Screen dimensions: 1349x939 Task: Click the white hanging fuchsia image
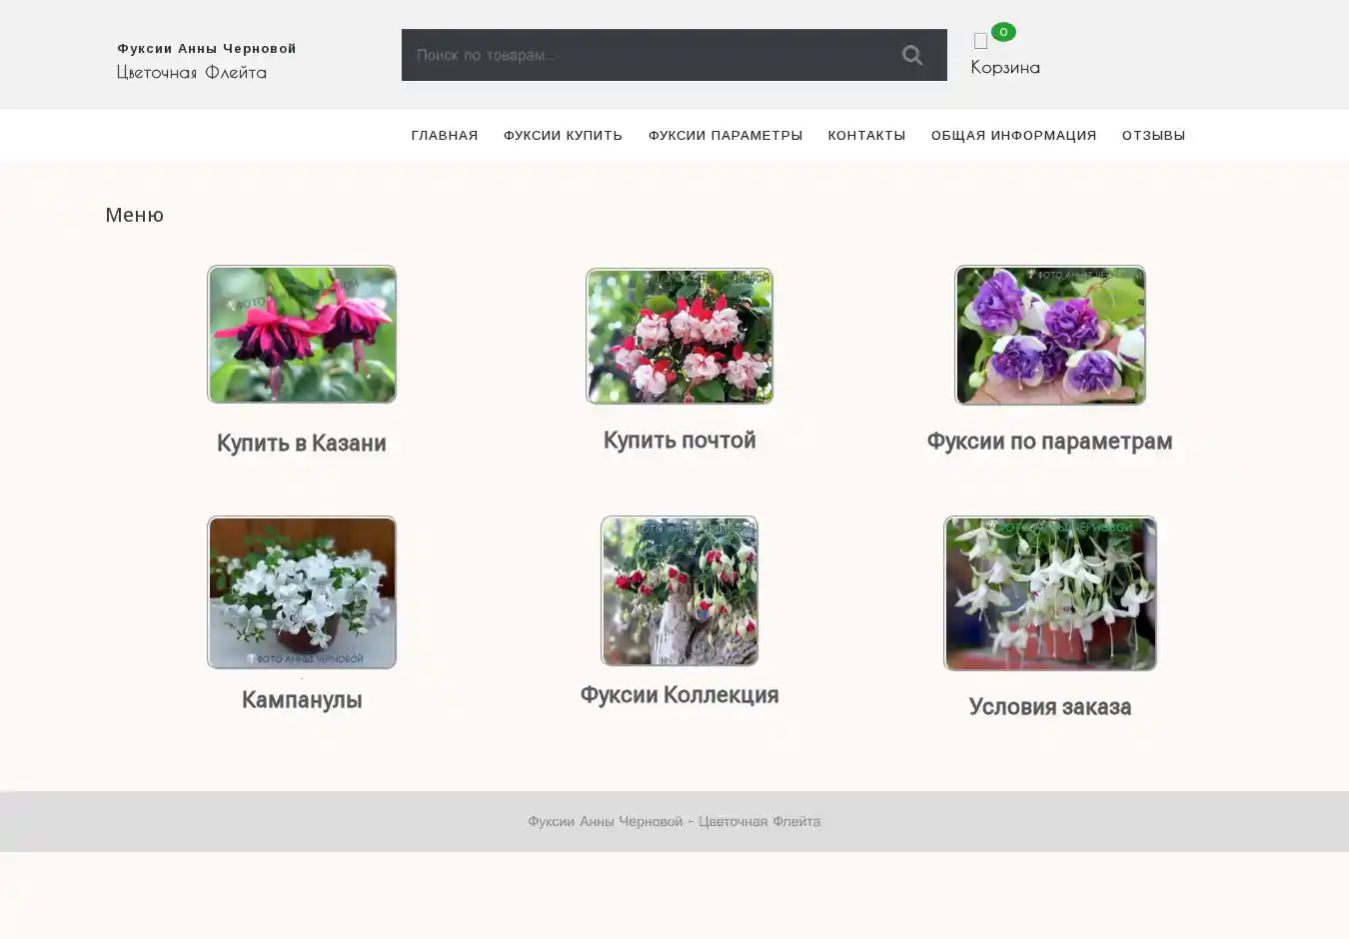click(x=1049, y=593)
